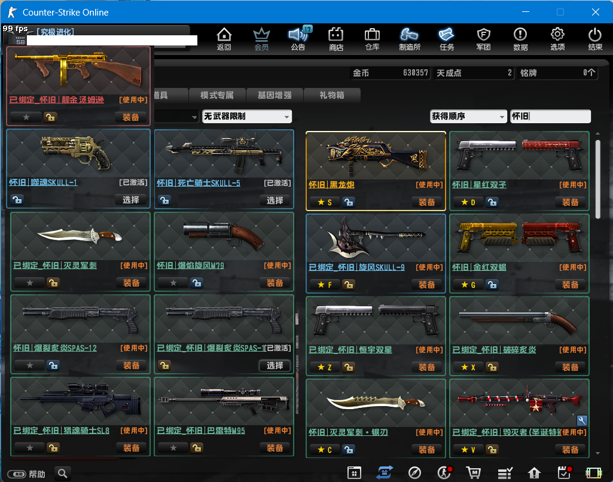Click the inventory scrollbar thumb
Viewport: 613px width, 482px height.
click(597, 179)
